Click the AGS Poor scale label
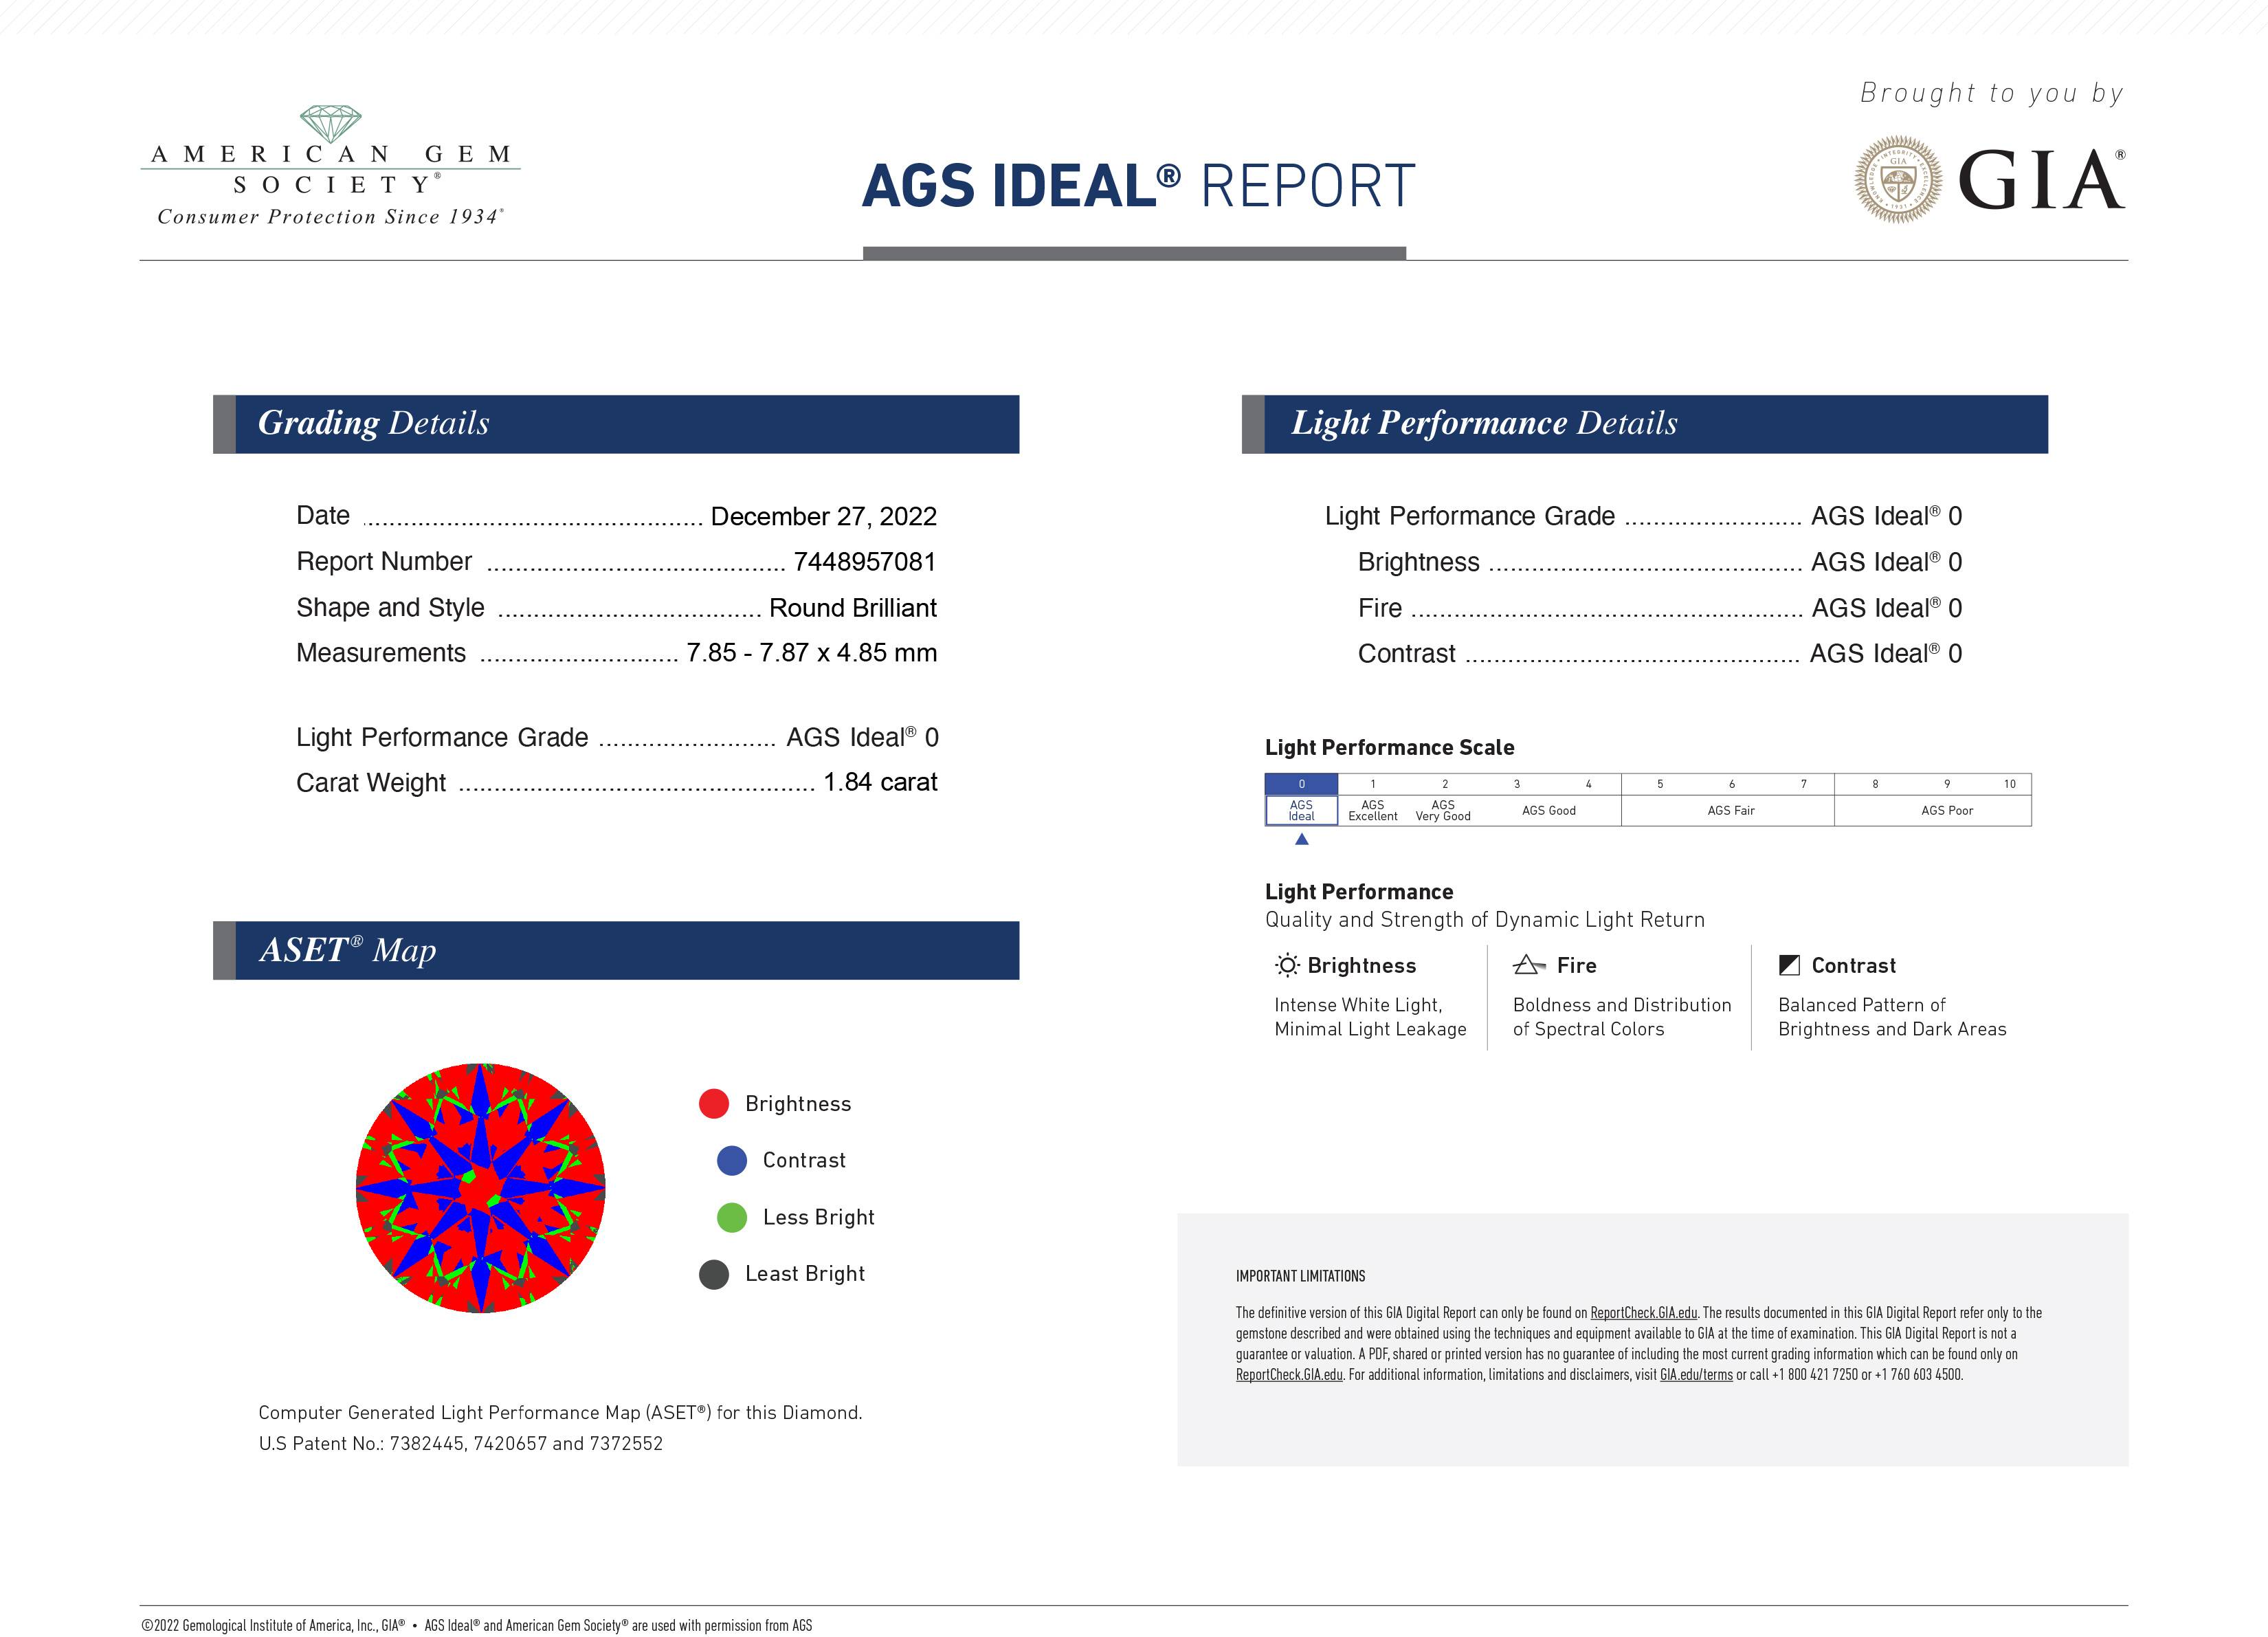This screenshot has height=1637, width=2268. click(1947, 811)
